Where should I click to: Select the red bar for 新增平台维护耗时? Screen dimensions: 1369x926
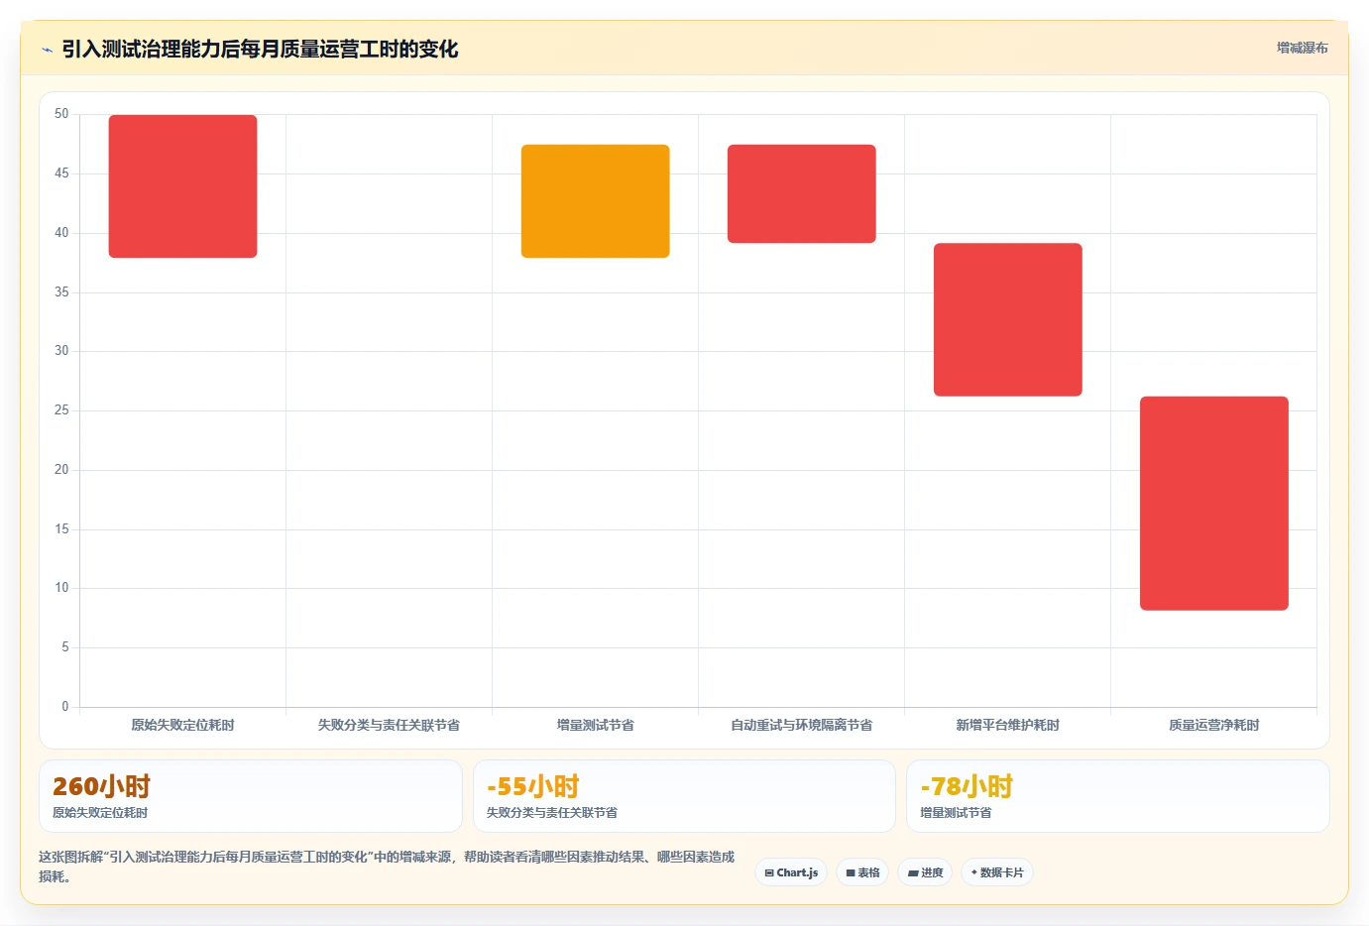(1007, 319)
